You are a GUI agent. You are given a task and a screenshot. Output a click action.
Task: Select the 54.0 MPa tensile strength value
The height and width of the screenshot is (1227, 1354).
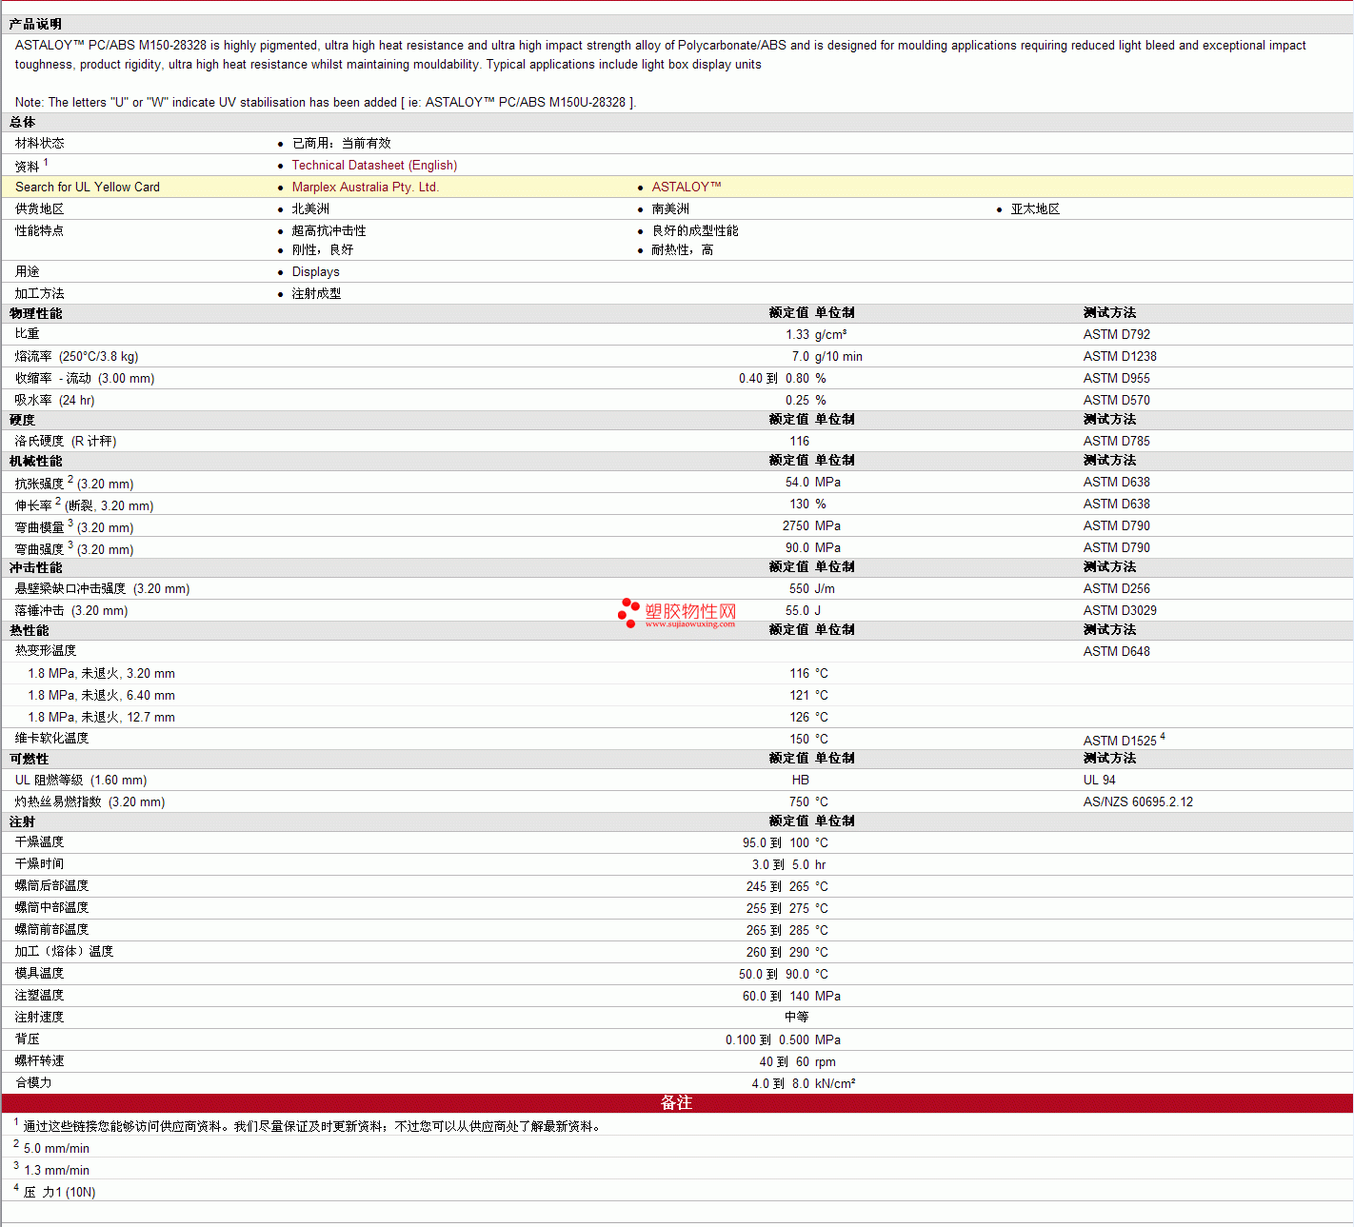tap(813, 483)
